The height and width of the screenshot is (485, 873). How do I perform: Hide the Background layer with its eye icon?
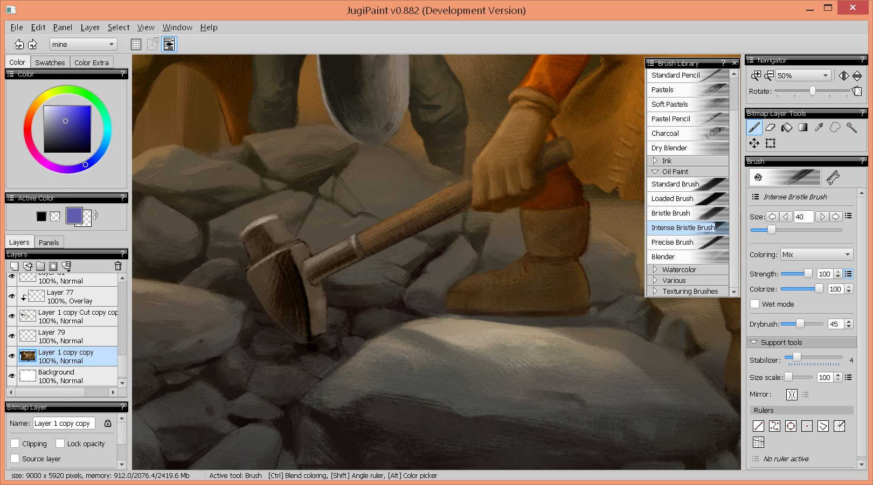pyautogui.click(x=12, y=376)
